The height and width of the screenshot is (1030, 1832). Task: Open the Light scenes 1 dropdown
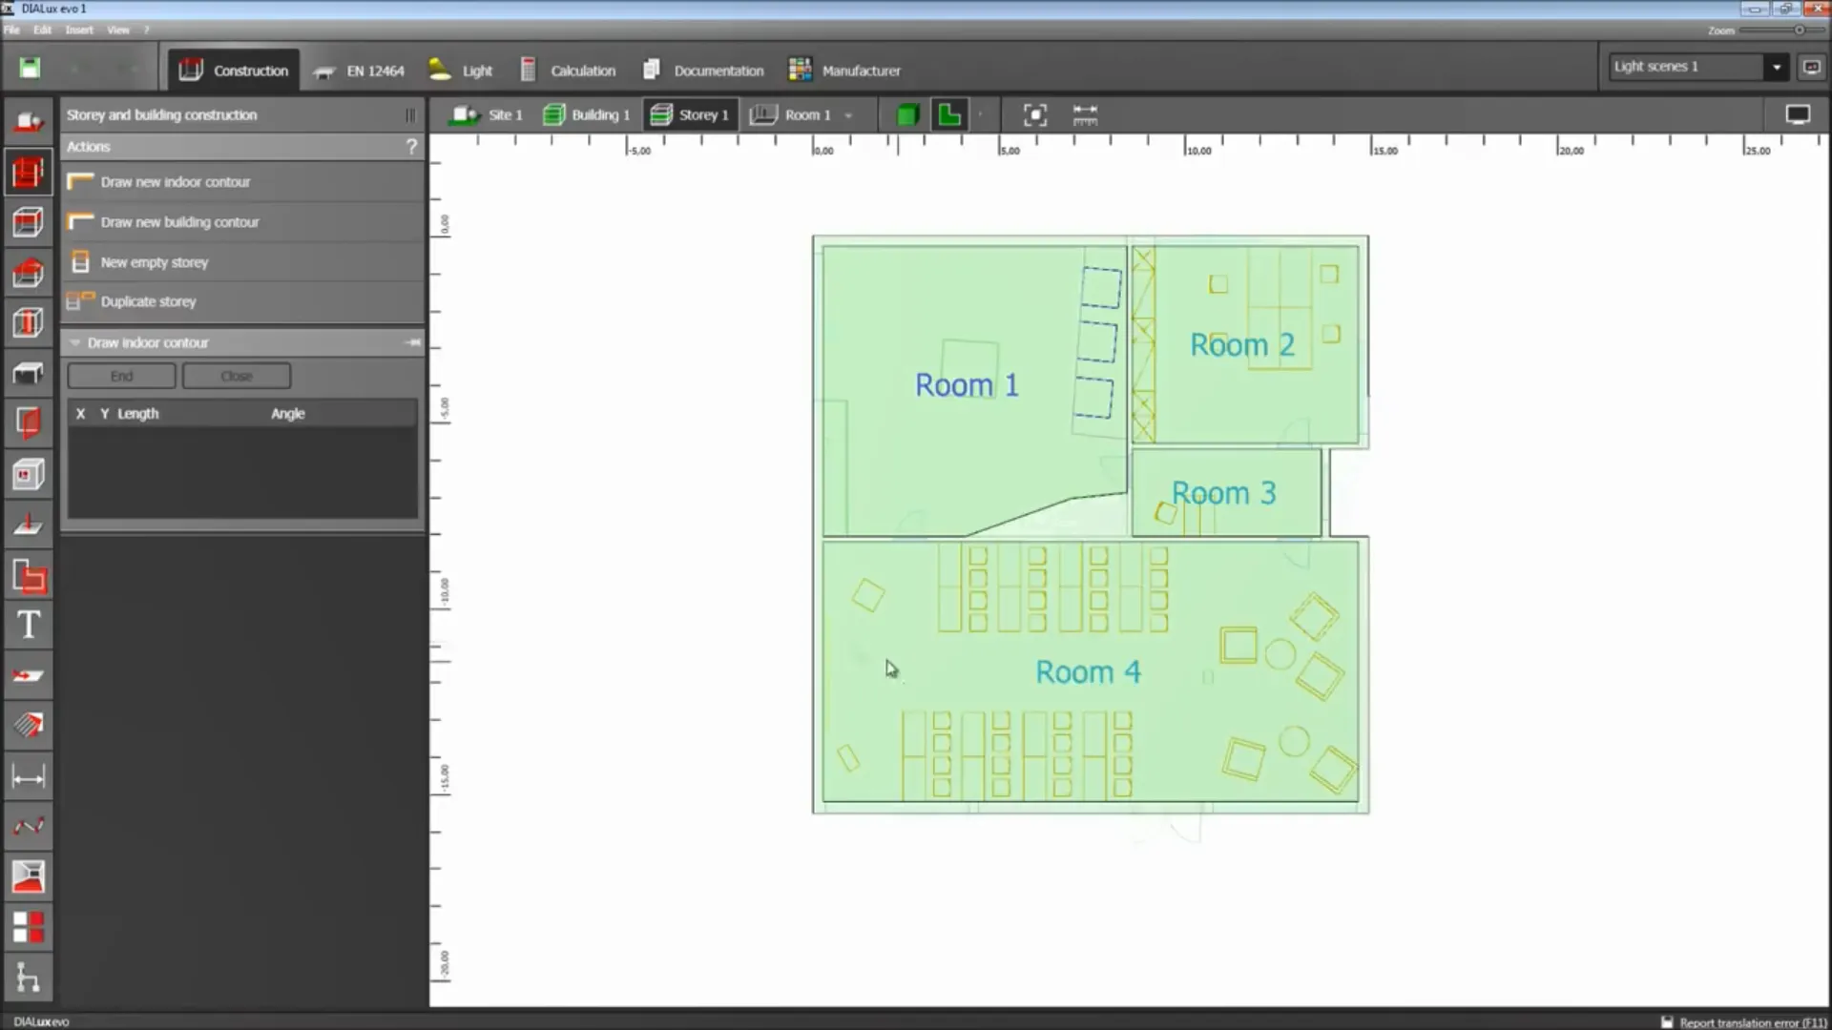[x=1776, y=67]
